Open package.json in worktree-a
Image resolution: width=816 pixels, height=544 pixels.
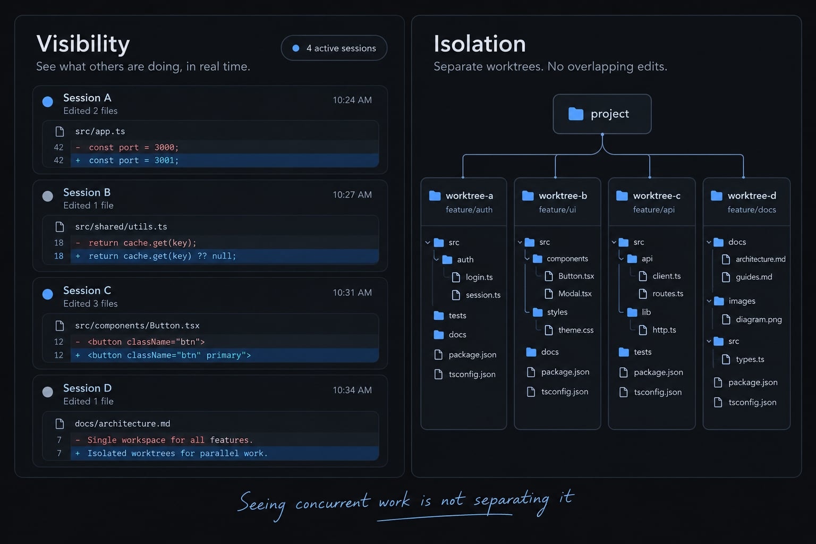[465, 355]
